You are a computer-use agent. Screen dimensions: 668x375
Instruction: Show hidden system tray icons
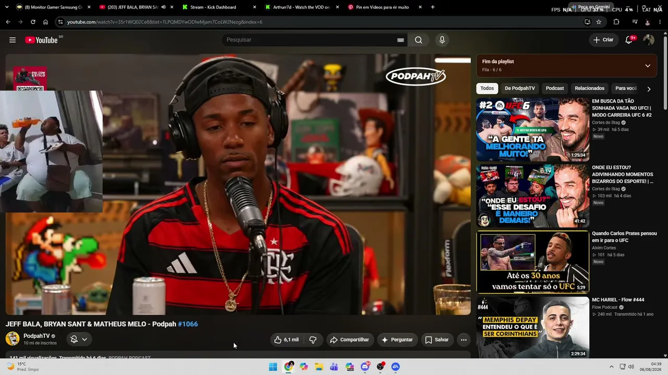(612, 367)
